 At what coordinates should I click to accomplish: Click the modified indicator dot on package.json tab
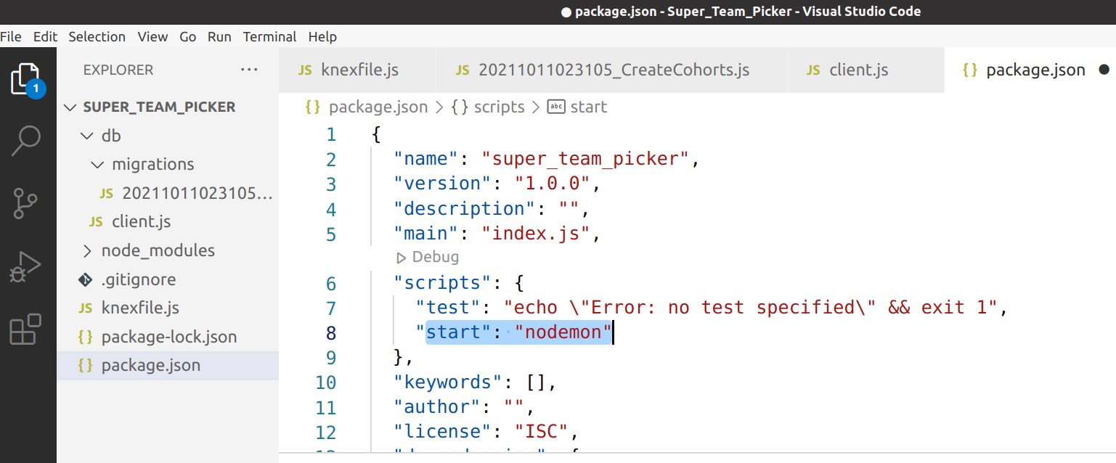1103,70
